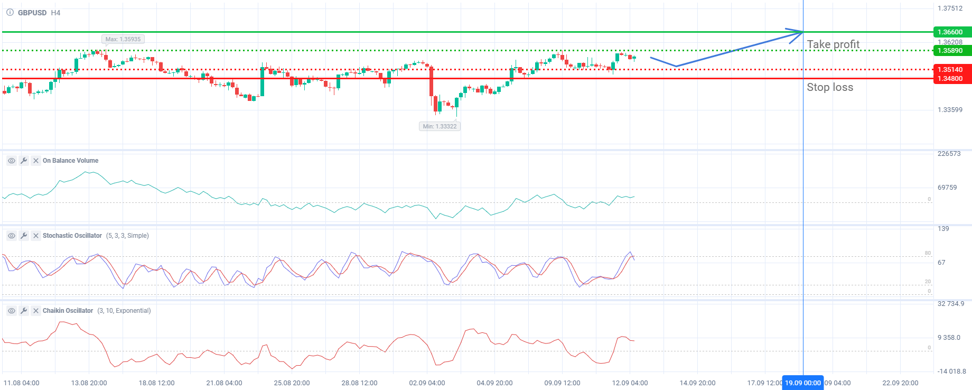Change the H4 timeframe
Viewport: 972px width, 390px height.
(55, 13)
